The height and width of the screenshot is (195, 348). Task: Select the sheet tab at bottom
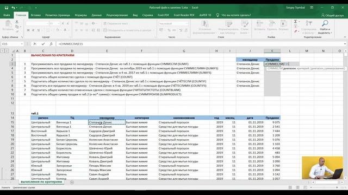pos(41,182)
